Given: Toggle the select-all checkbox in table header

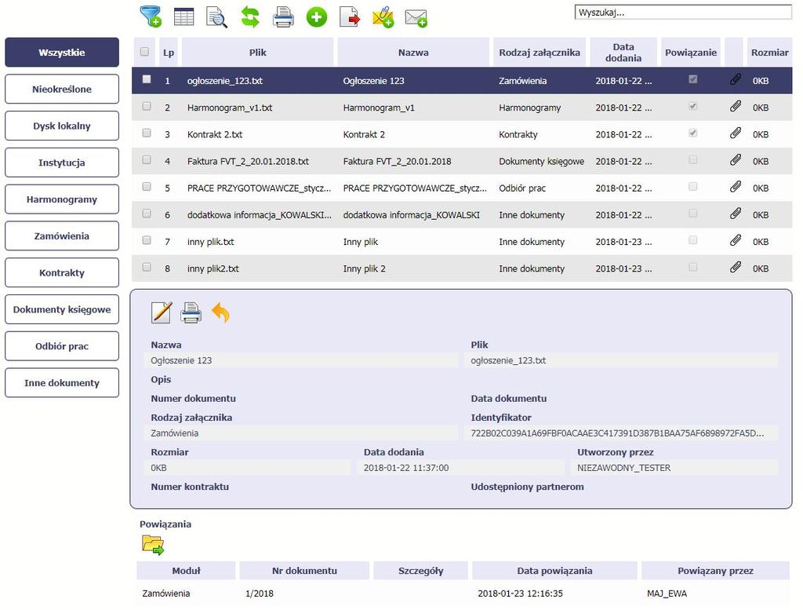Looking at the screenshot, I should click(x=144, y=51).
